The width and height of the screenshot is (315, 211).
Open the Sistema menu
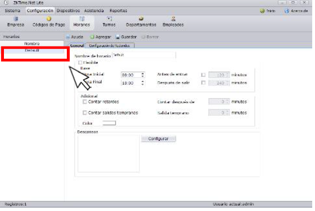point(12,11)
